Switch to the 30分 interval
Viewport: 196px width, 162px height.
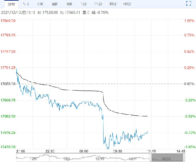(x=113, y=4)
